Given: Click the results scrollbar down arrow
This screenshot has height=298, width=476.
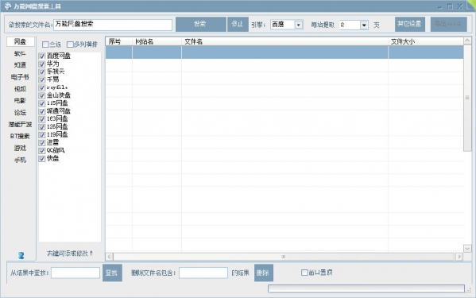Looking at the screenshot, I should point(467,249).
